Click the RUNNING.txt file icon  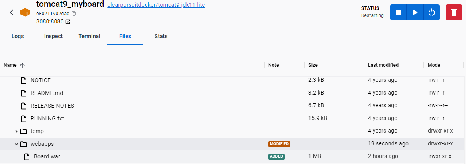click(x=24, y=119)
